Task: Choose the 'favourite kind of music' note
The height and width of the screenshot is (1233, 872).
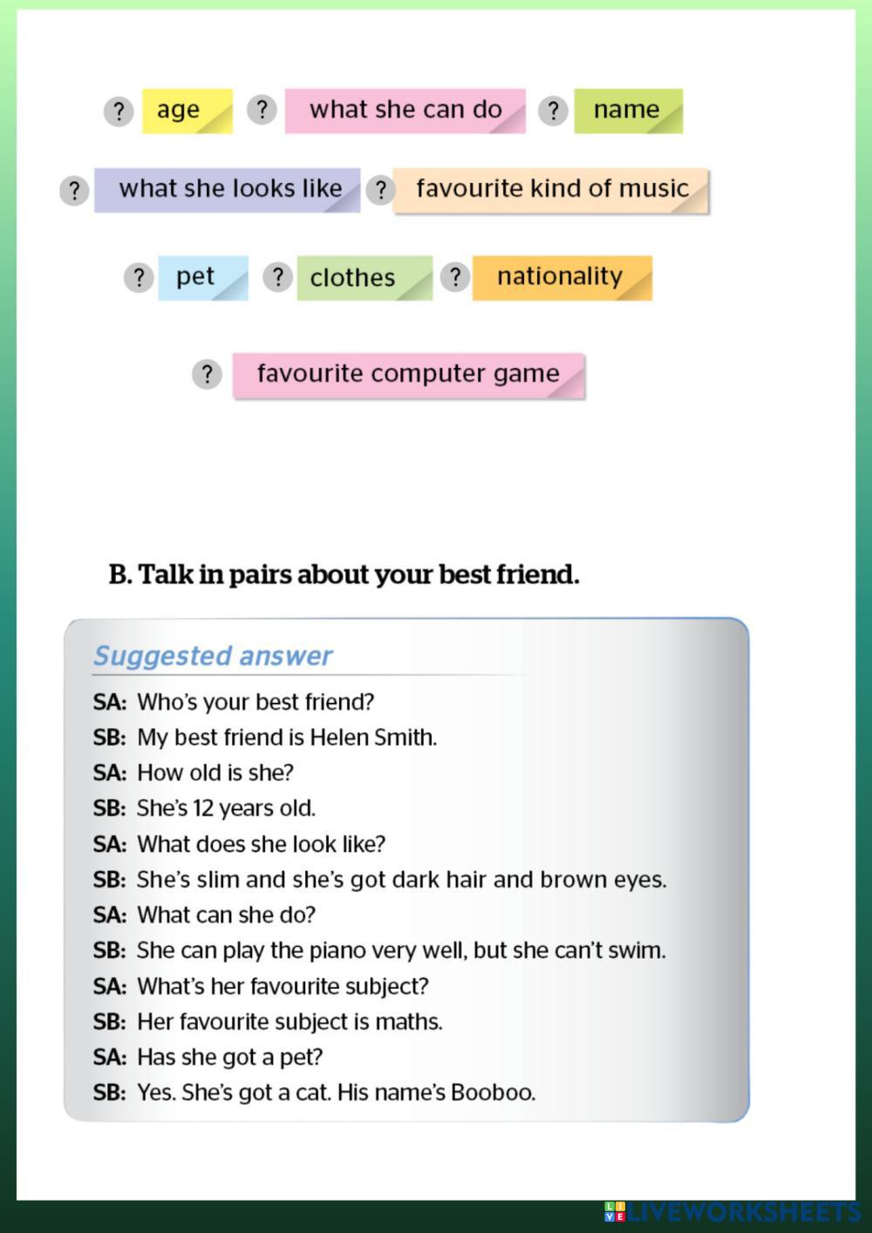Action: [550, 190]
